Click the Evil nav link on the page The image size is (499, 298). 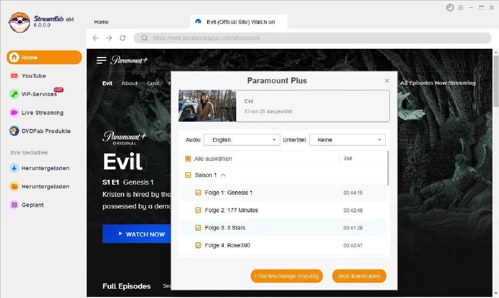(107, 83)
